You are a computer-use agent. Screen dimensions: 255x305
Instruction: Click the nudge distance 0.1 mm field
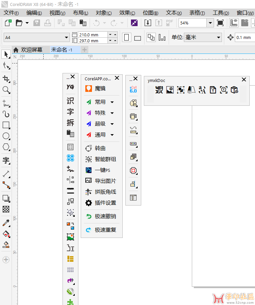click(x=245, y=37)
